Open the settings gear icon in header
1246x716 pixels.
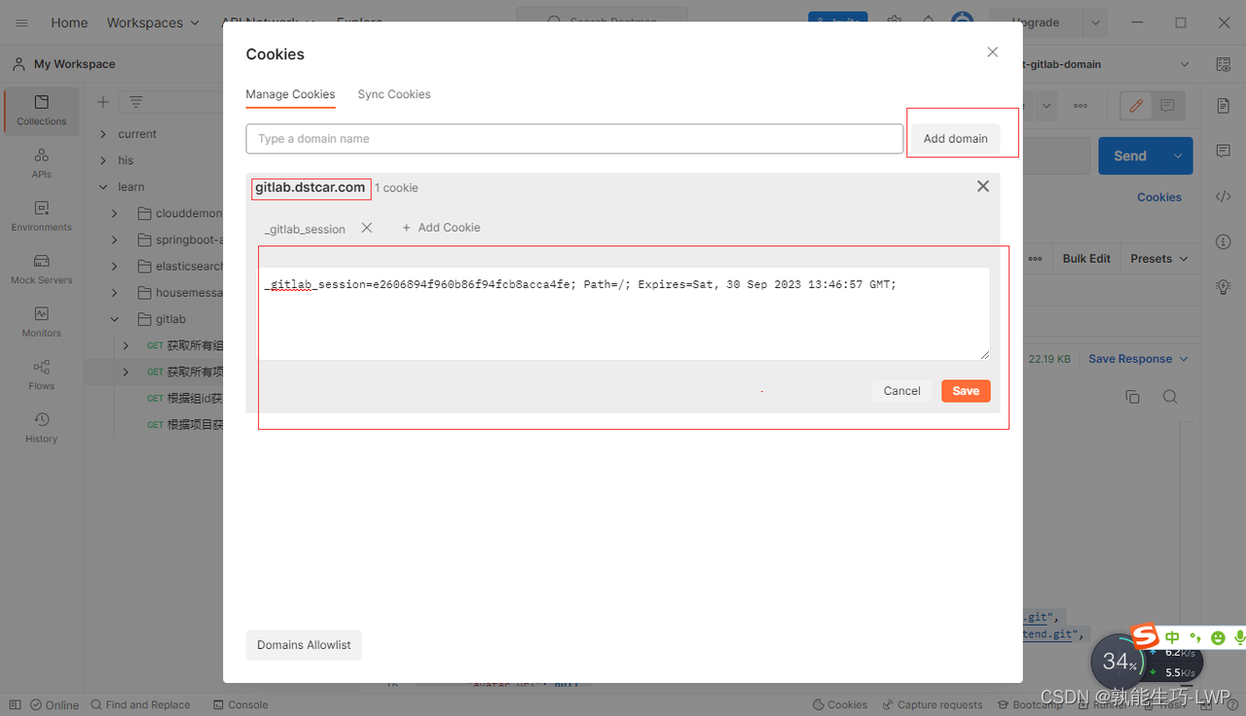[x=895, y=22]
